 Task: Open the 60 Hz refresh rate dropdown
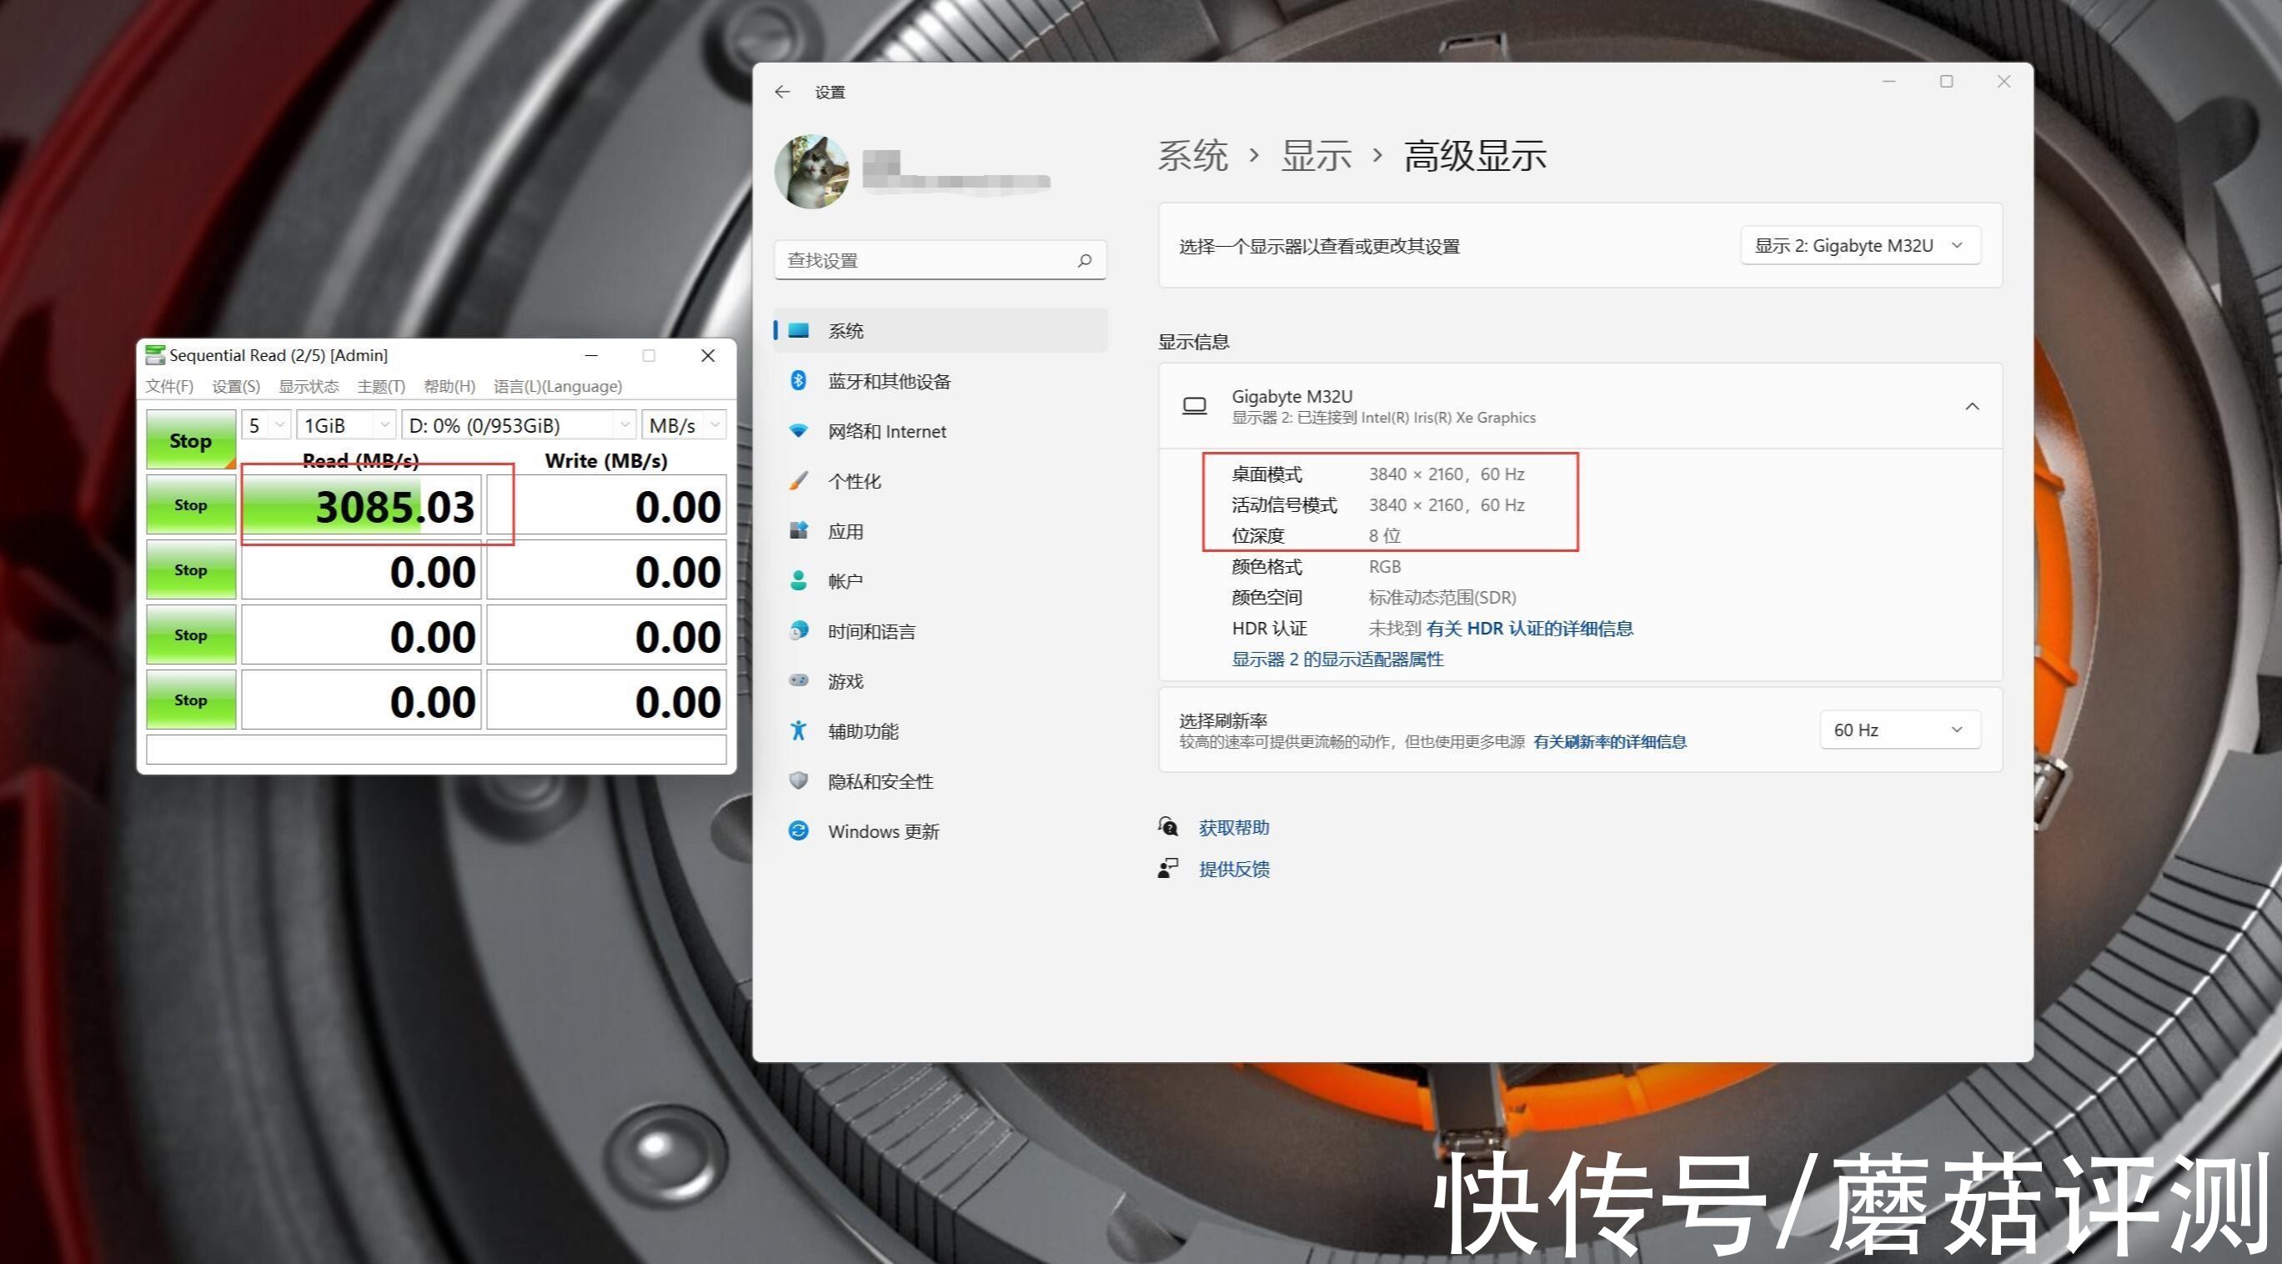click(x=1899, y=730)
